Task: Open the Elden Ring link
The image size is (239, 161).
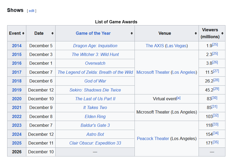Action: pos(95,117)
